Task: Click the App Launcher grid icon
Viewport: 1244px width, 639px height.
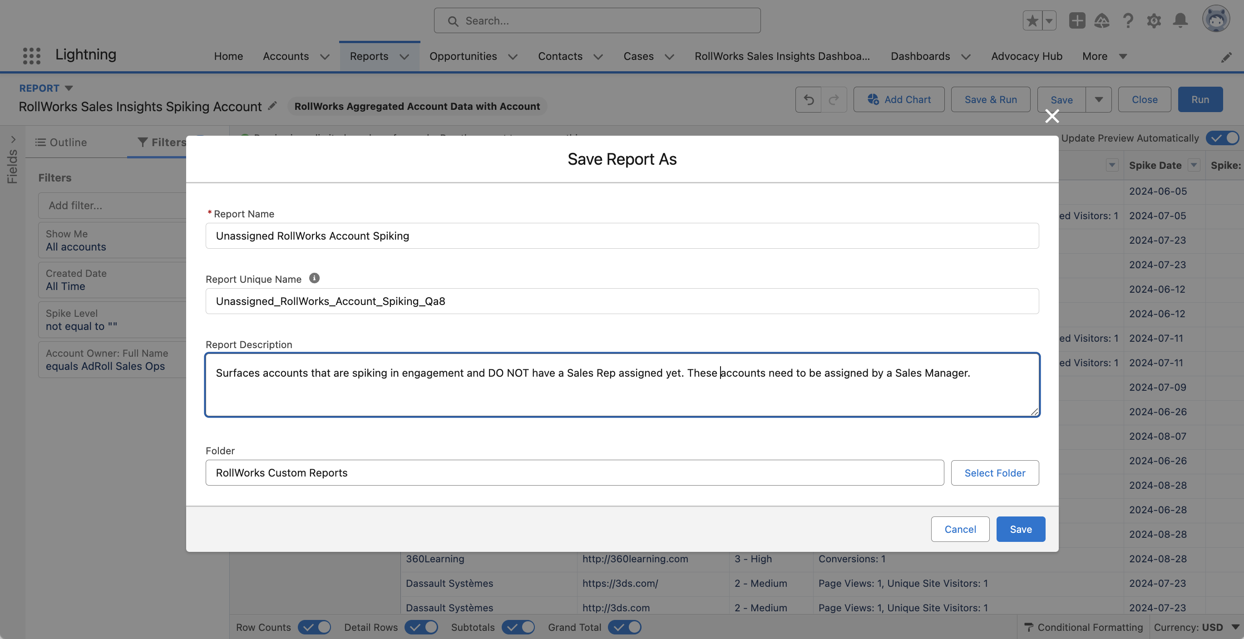Action: pos(31,55)
